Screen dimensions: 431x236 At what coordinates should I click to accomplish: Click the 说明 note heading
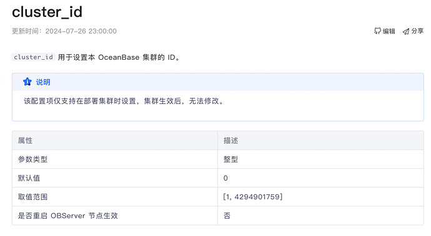point(43,82)
